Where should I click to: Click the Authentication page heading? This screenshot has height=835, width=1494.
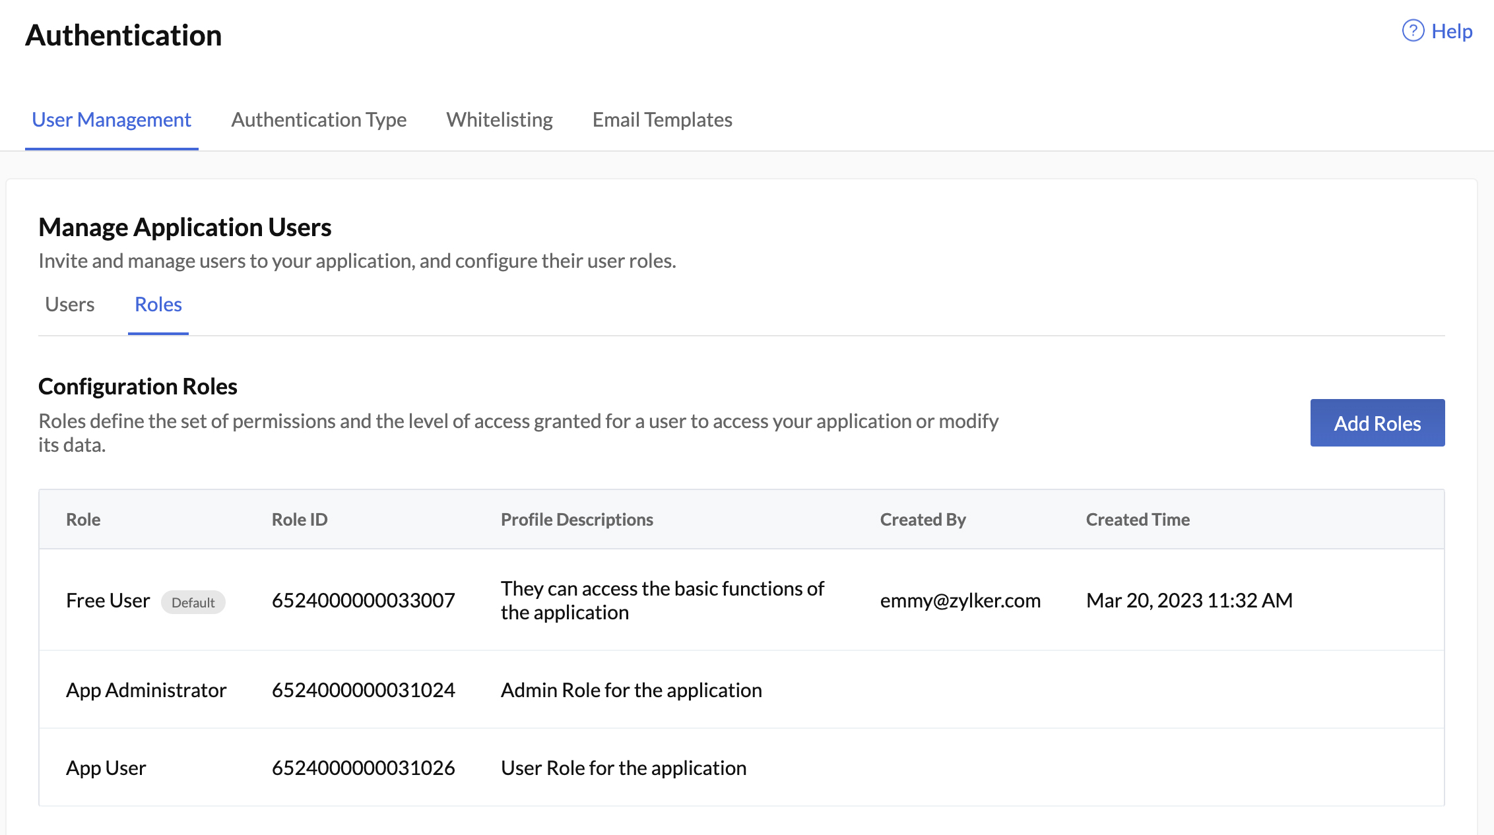coord(124,35)
